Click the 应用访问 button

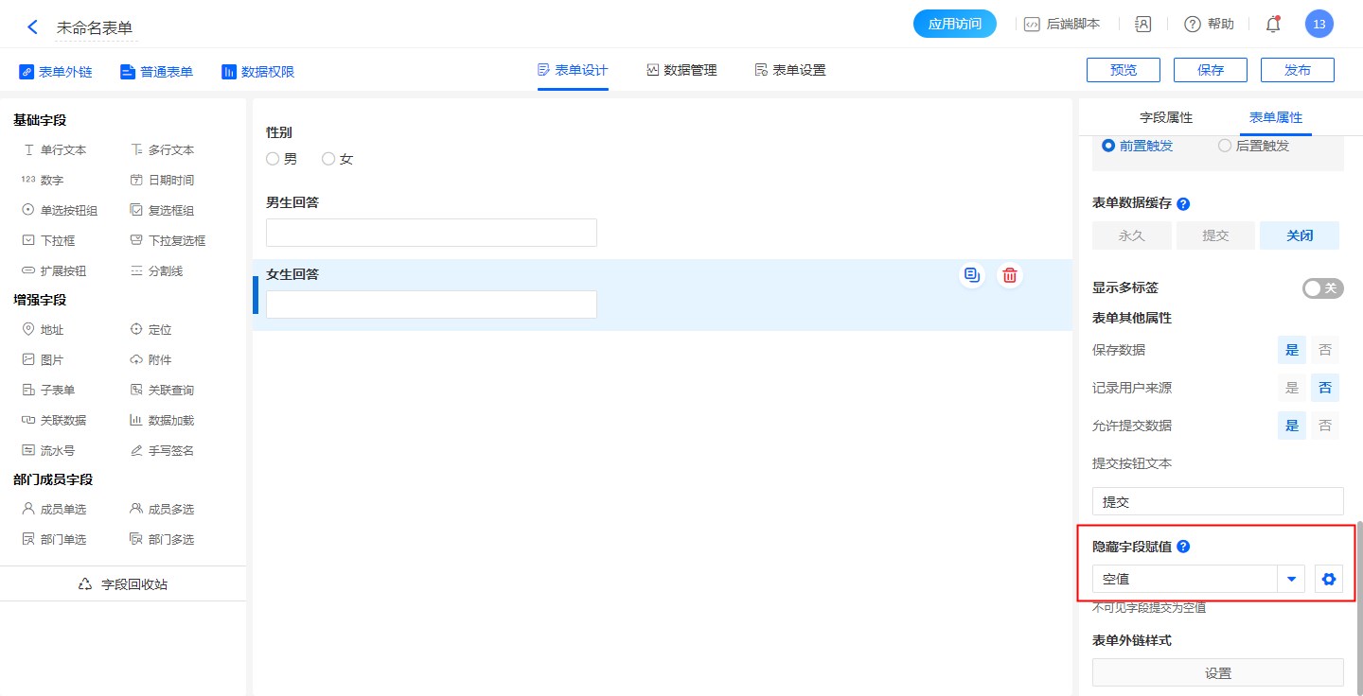954,25
